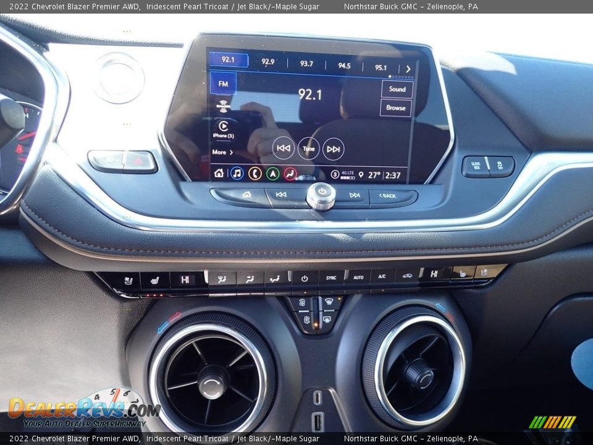Select the iPhone (3) audio source
The height and width of the screenshot is (445, 593).
224,129
